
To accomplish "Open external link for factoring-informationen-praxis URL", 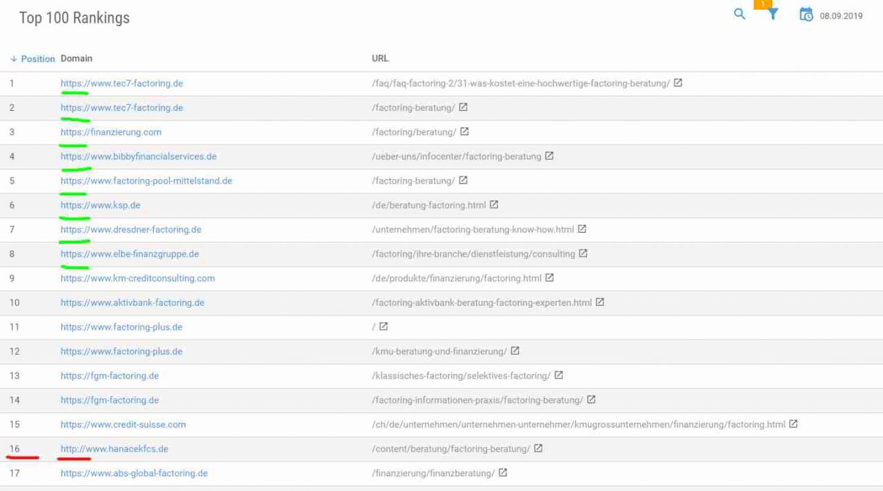I will coord(591,399).
